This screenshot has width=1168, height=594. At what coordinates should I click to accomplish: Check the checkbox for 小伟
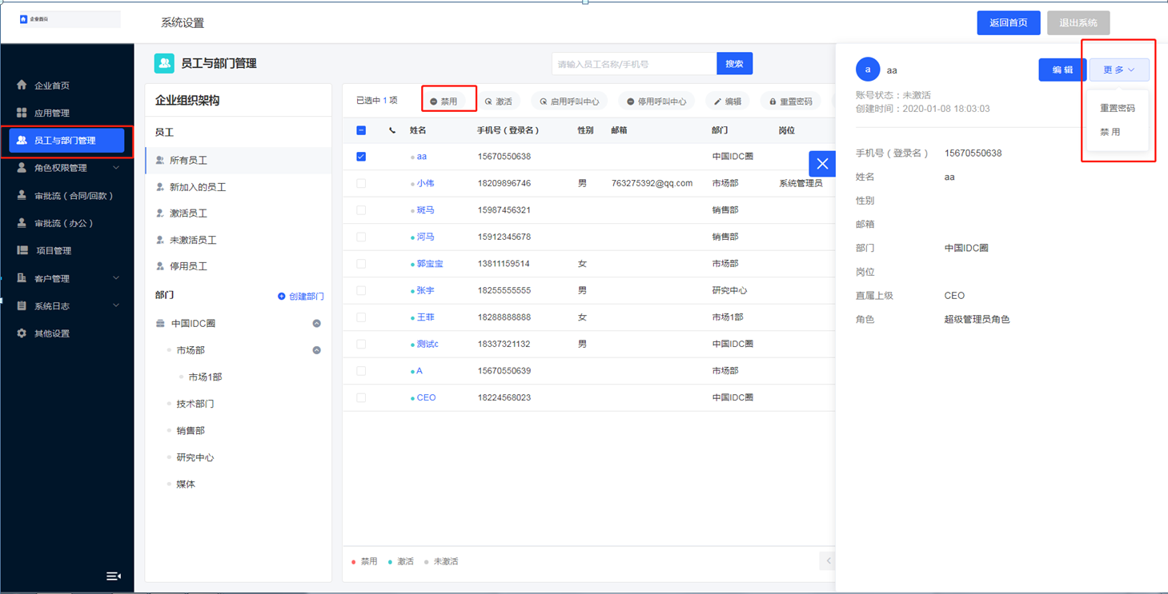click(361, 183)
